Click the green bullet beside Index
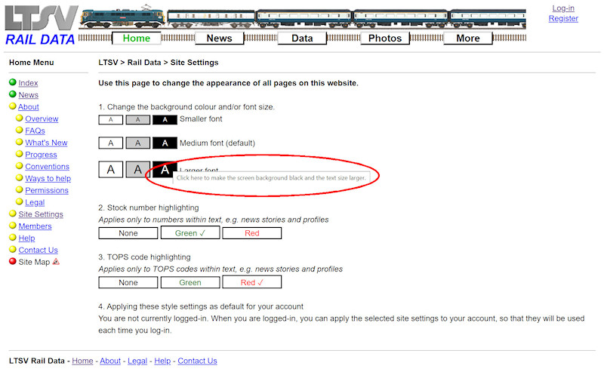604x375 pixels. [x=13, y=83]
